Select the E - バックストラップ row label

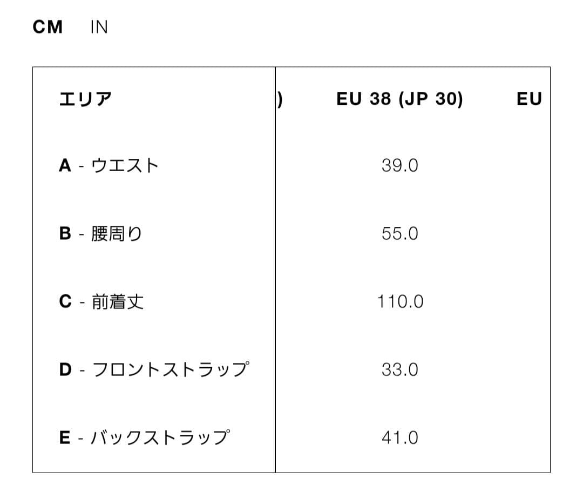tap(144, 437)
